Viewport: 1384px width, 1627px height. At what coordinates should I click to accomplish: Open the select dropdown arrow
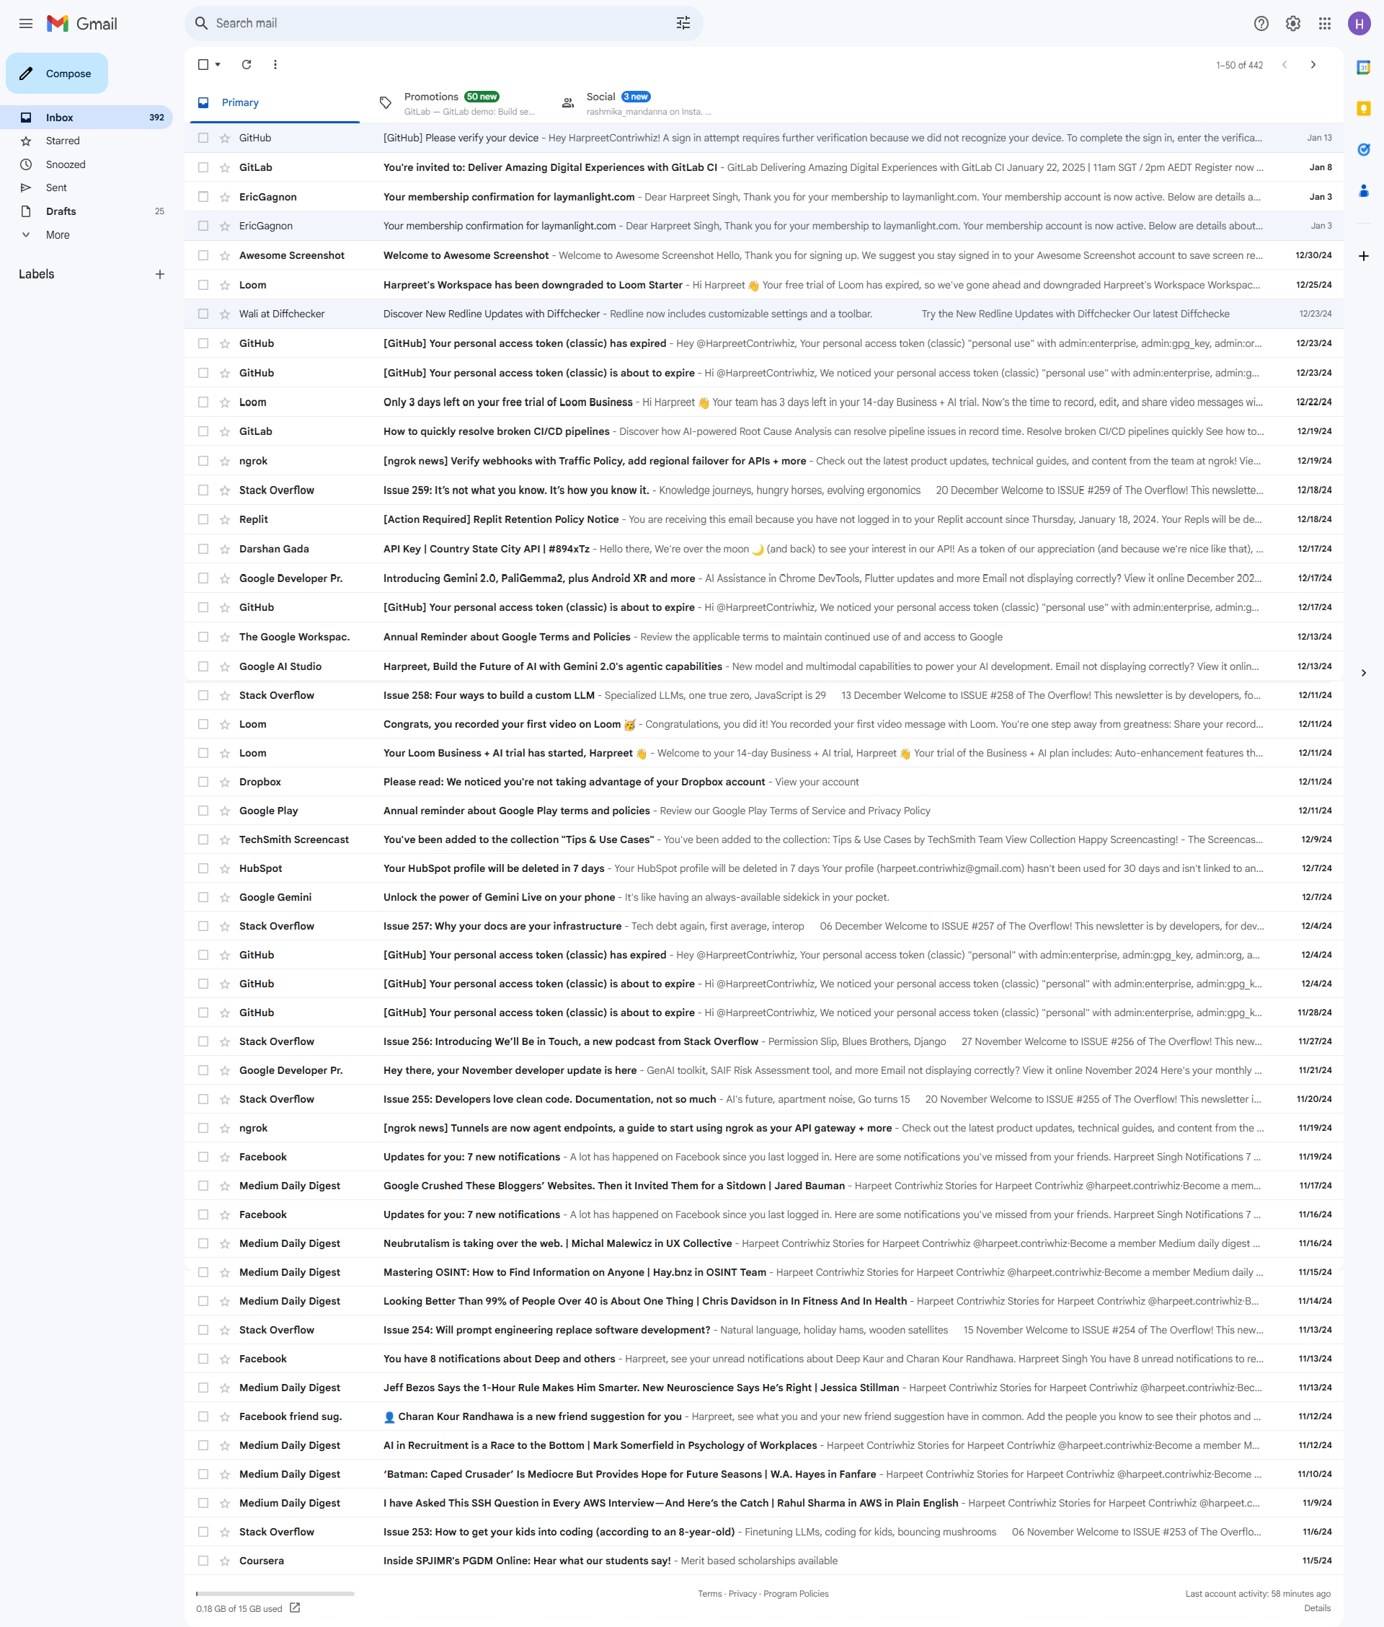pos(218,64)
